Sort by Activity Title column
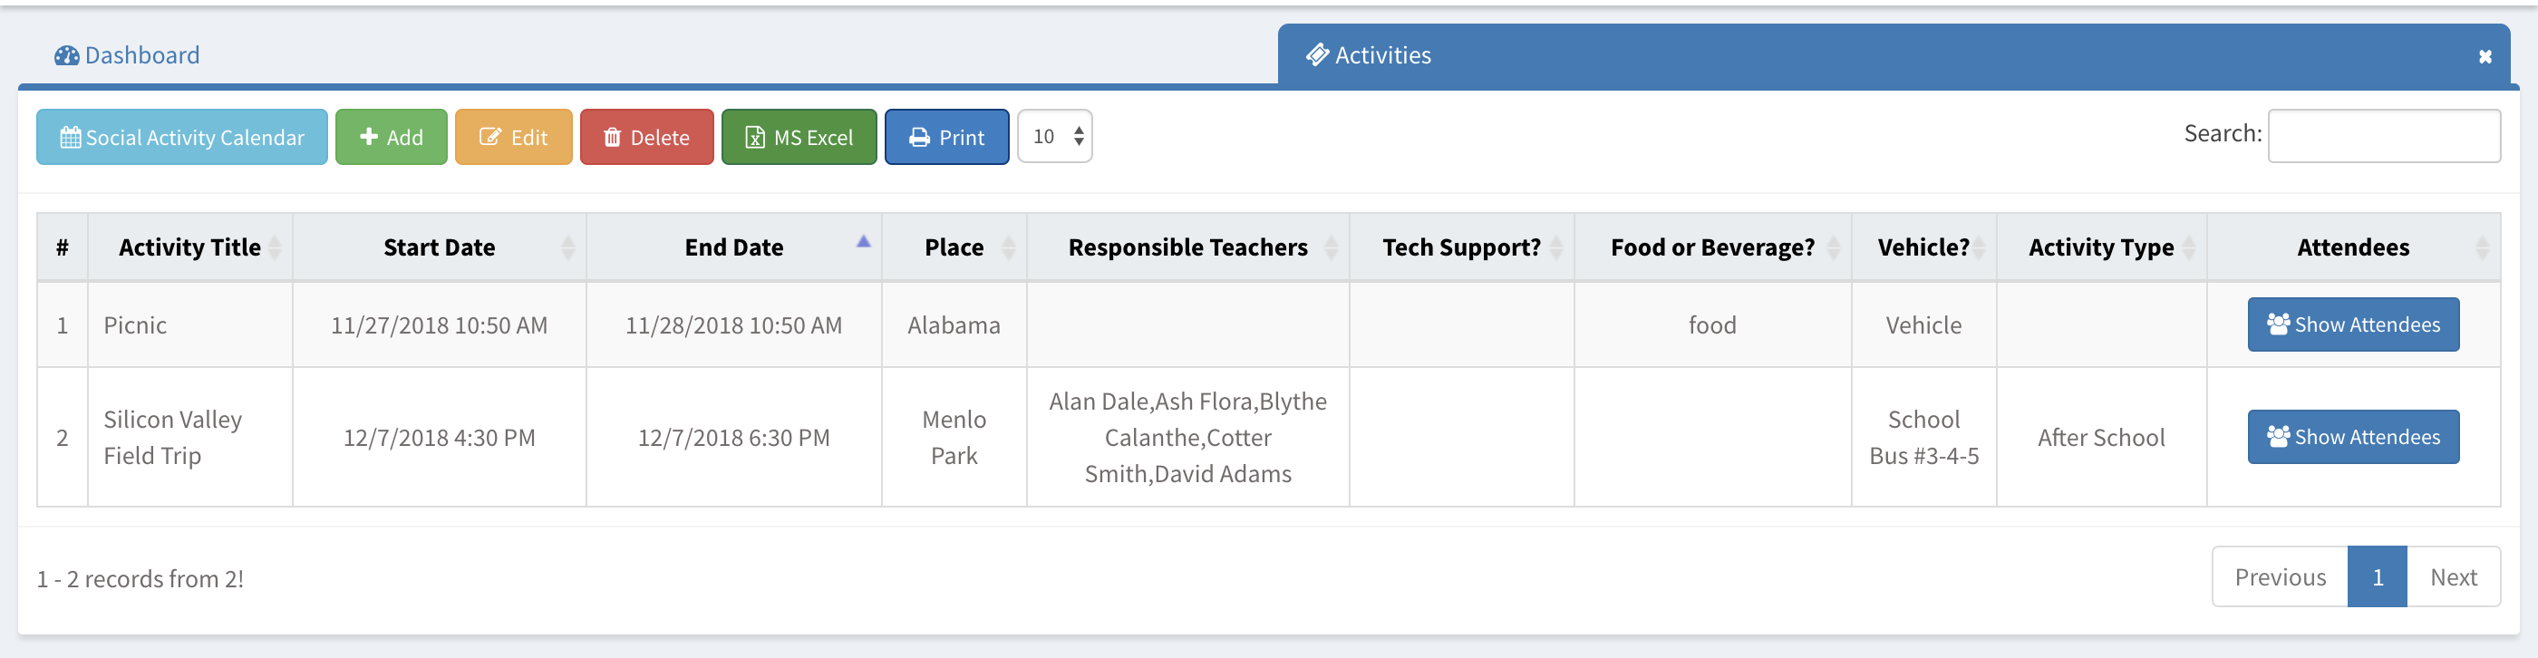Image resolution: width=2538 pixels, height=658 pixels. click(190, 247)
